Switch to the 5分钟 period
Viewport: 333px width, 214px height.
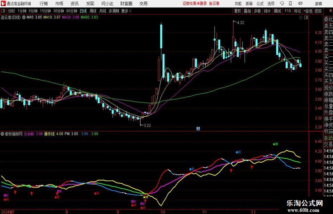pos(33,11)
